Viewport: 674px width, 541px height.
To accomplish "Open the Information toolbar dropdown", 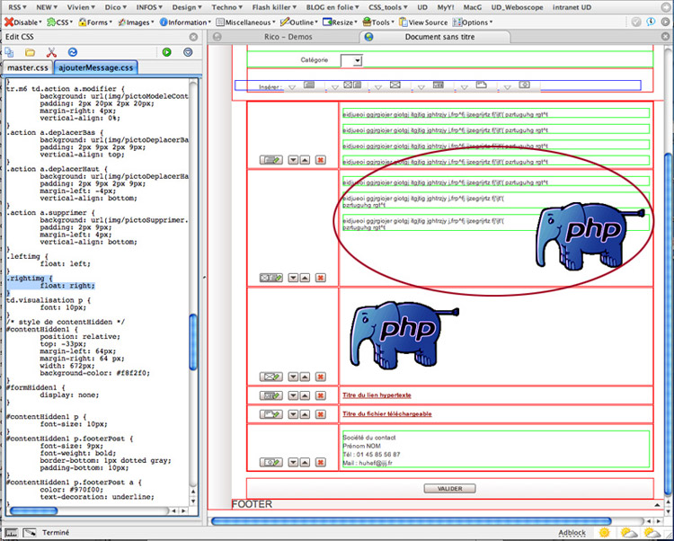I will pos(188,22).
